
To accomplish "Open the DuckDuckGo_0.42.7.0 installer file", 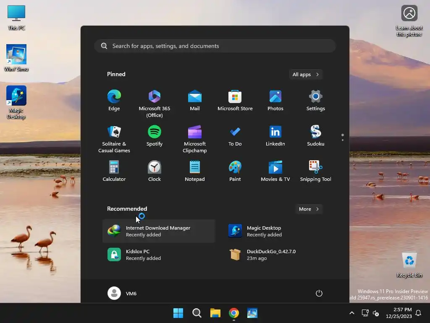I will click(x=279, y=254).
